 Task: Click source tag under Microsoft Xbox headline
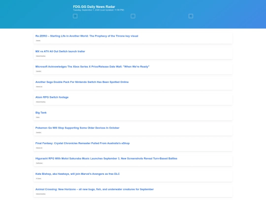tap(39, 71)
